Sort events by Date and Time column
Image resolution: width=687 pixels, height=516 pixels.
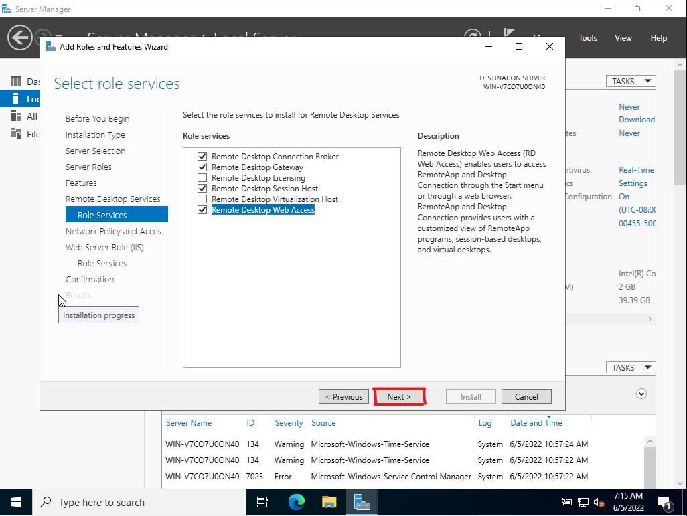click(x=536, y=423)
